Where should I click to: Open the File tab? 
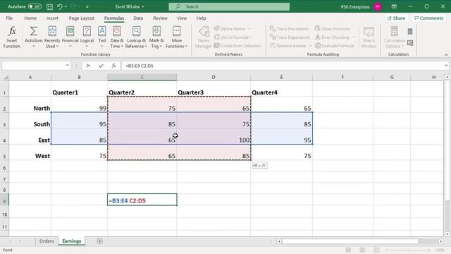click(x=9, y=18)
